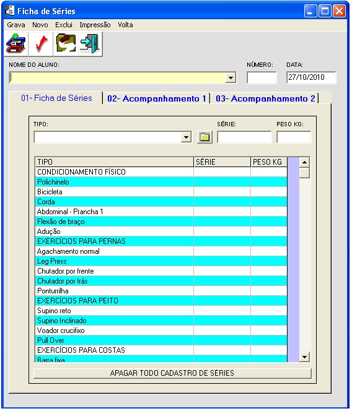Click the SÉRIE input field
Screen dimensions: 352x411
[244, 137]
